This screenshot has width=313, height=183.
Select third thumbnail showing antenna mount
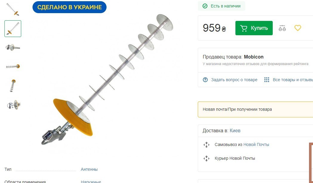[x=13, y=47]
